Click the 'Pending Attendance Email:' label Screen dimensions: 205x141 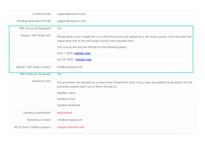[x=34, y=21]
